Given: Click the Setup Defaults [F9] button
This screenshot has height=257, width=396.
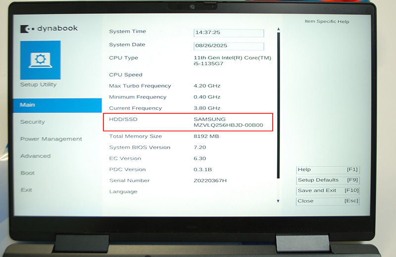Looking at the screenshot, I should pyautogui.click(x=328, y=180).
